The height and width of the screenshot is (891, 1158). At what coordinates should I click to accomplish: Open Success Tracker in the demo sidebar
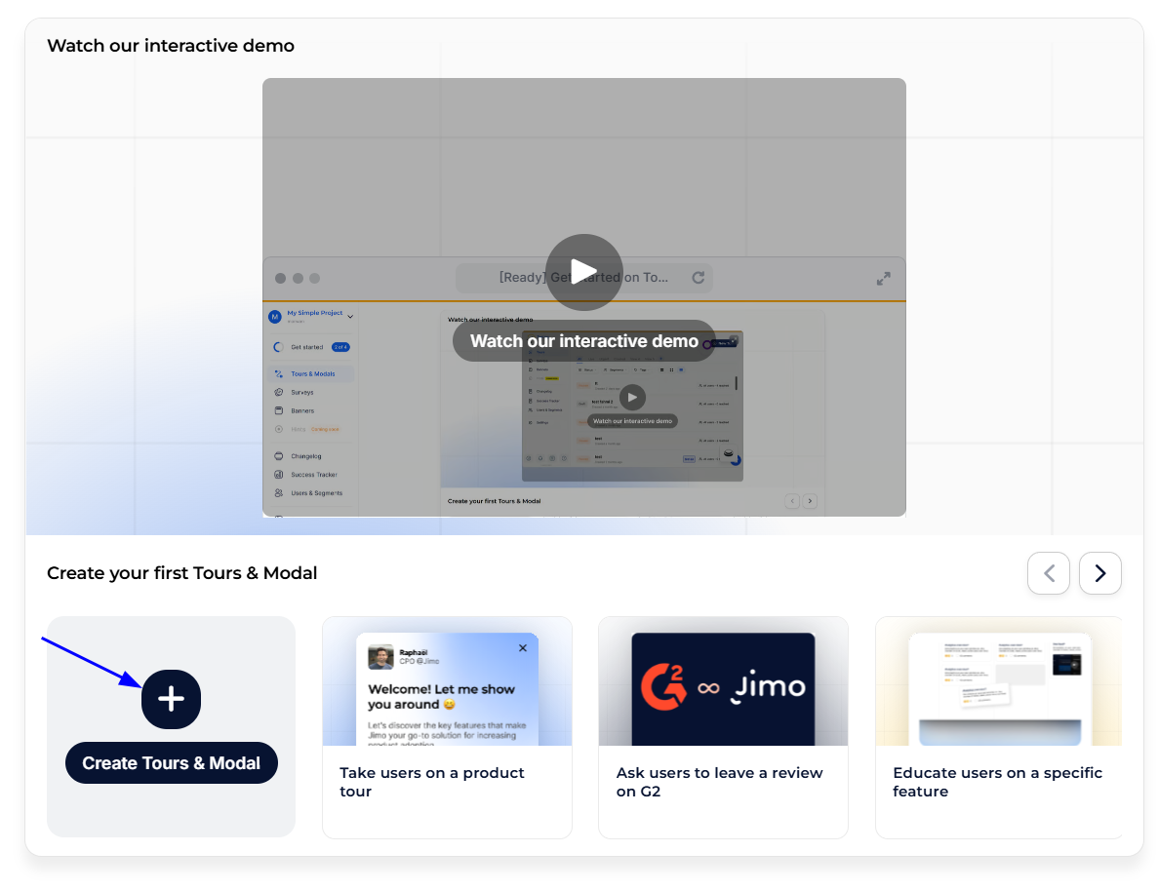click(313, 475)
